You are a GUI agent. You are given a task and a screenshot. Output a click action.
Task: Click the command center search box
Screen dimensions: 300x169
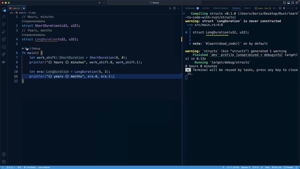point(154,3)
